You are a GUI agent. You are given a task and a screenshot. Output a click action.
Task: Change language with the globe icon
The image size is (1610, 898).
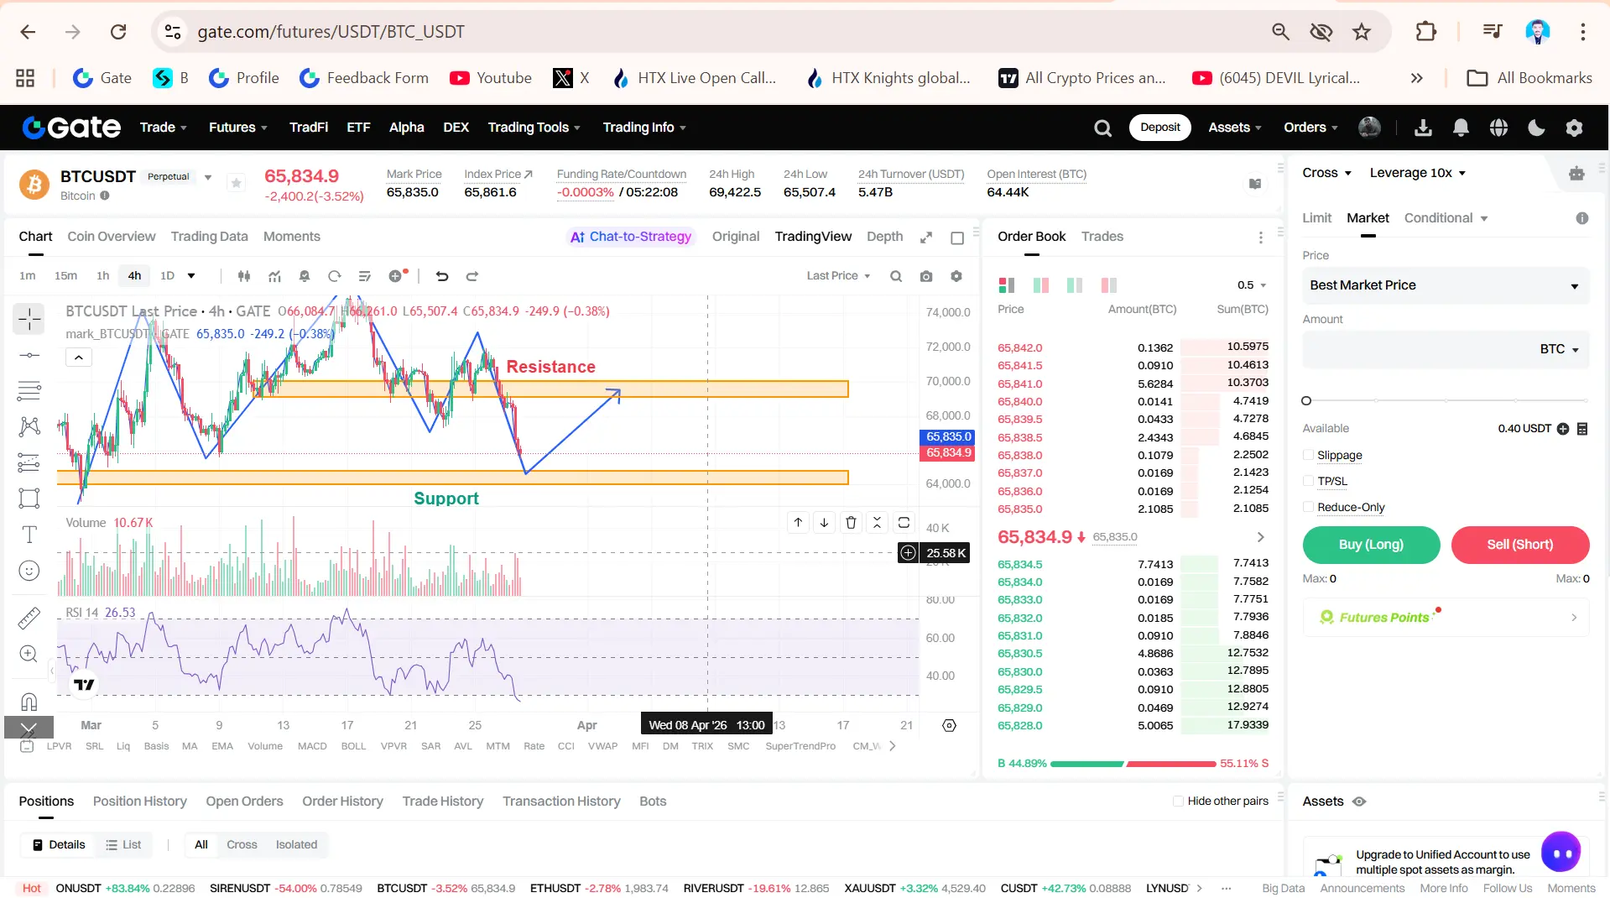click(1498, 128)
